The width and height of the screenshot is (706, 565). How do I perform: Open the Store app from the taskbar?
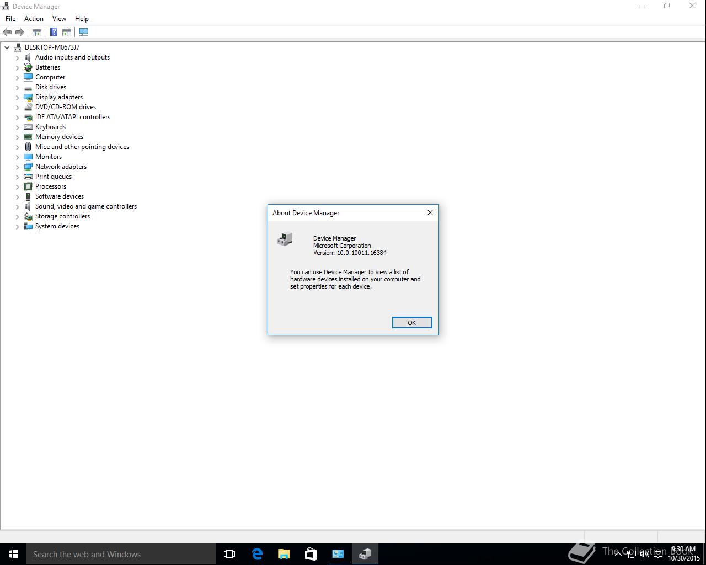pyautogui.click(x=311, y=554)
